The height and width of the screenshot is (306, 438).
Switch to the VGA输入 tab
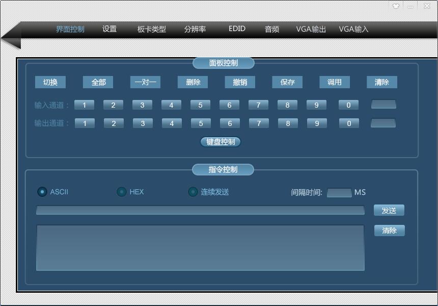click(x=353, y=30)
